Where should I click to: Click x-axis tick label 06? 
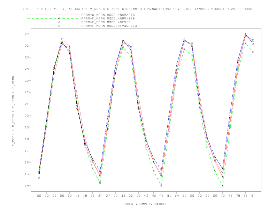pos(54,196)
